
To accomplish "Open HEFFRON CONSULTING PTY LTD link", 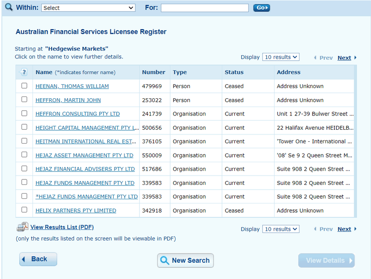I will pyautogui.click(x=77, y=114).
